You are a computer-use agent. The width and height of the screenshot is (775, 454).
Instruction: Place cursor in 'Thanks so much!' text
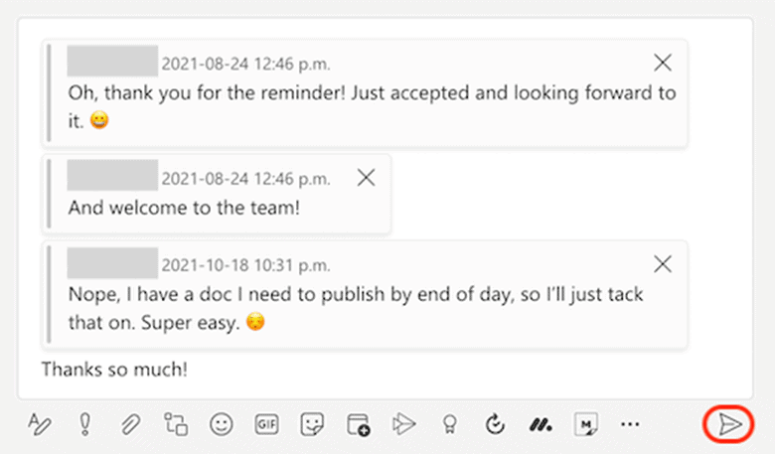coord(114,370)
